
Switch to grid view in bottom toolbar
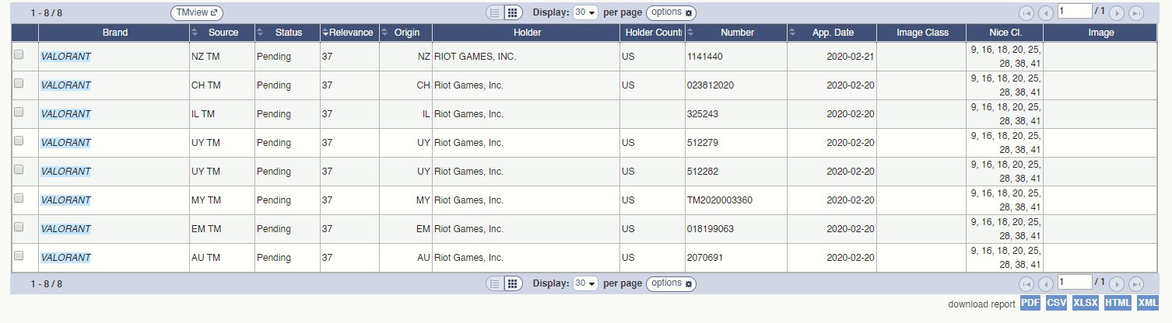tap(513, 283)
